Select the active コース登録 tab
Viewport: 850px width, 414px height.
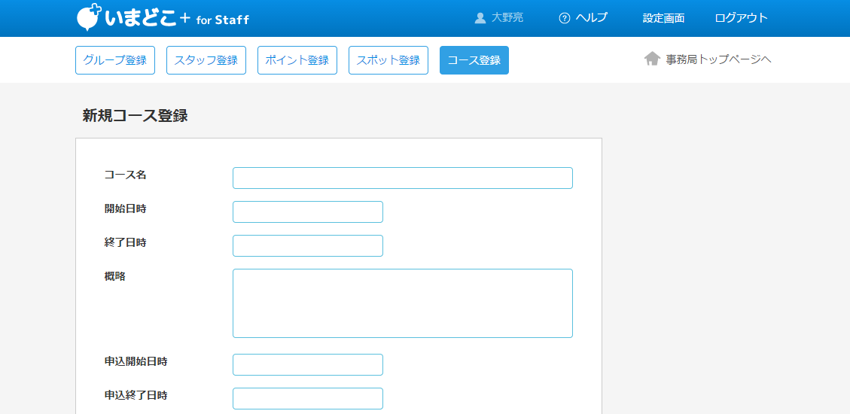[474, 60]
